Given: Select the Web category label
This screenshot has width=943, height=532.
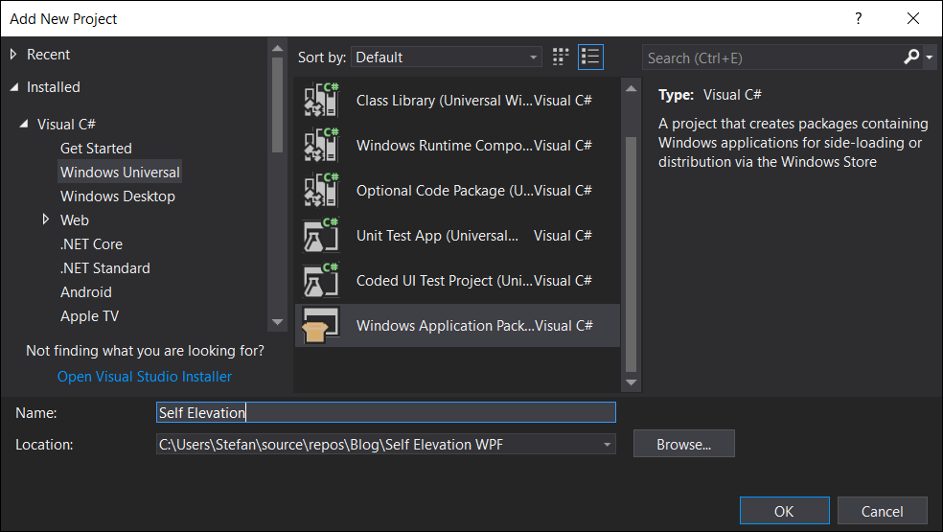Looking at the screenshot, I should 75,220.
